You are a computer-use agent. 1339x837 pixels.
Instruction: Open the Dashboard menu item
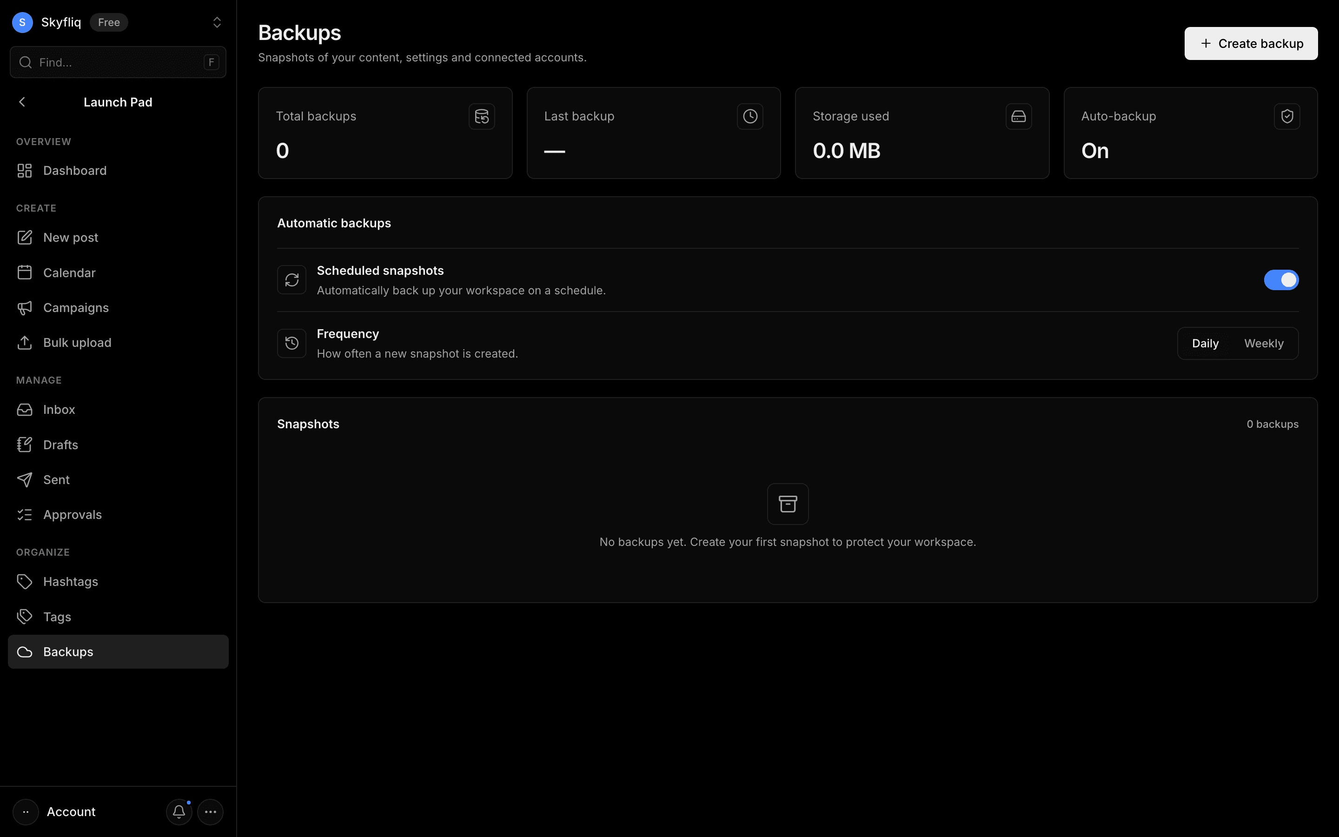118,171
